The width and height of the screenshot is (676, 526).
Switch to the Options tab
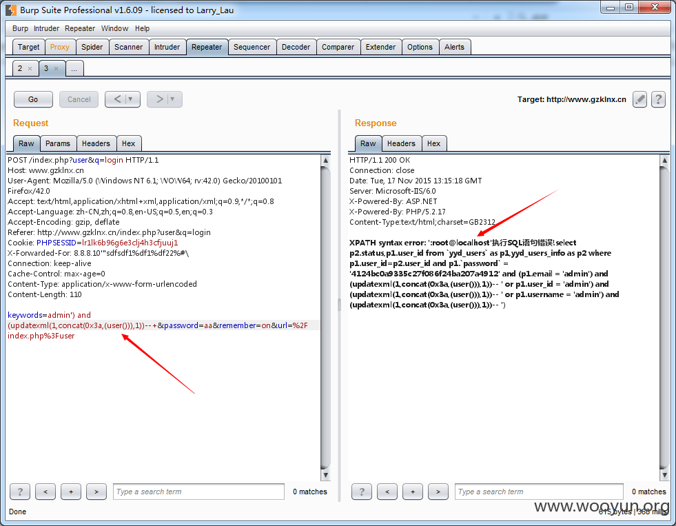coord(420,47)
